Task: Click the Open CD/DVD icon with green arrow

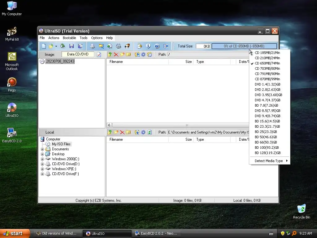Action: click(x=63, y=46)
